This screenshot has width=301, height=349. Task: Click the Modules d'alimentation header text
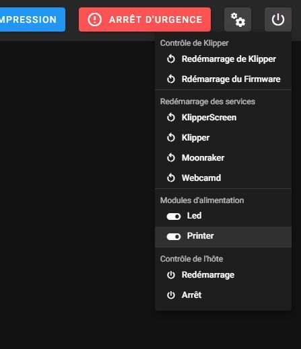(202, 200)
